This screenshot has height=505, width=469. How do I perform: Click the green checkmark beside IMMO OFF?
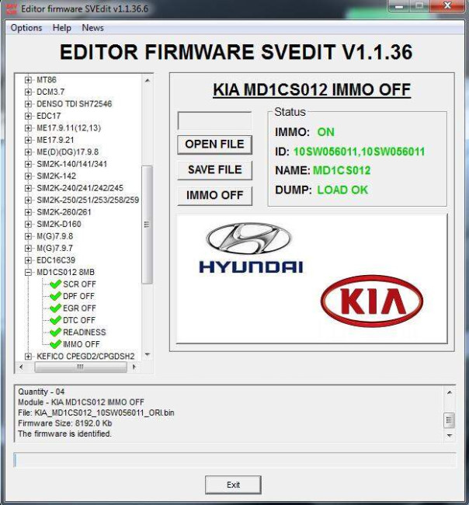pos(55,344)
